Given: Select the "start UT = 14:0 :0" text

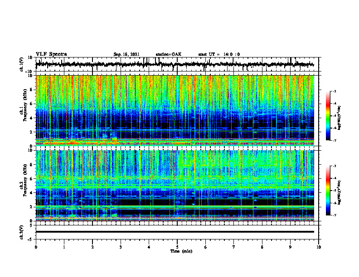Looking at the screenshot, I should point(219,54).
